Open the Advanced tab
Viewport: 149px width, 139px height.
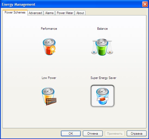[35, 13]
